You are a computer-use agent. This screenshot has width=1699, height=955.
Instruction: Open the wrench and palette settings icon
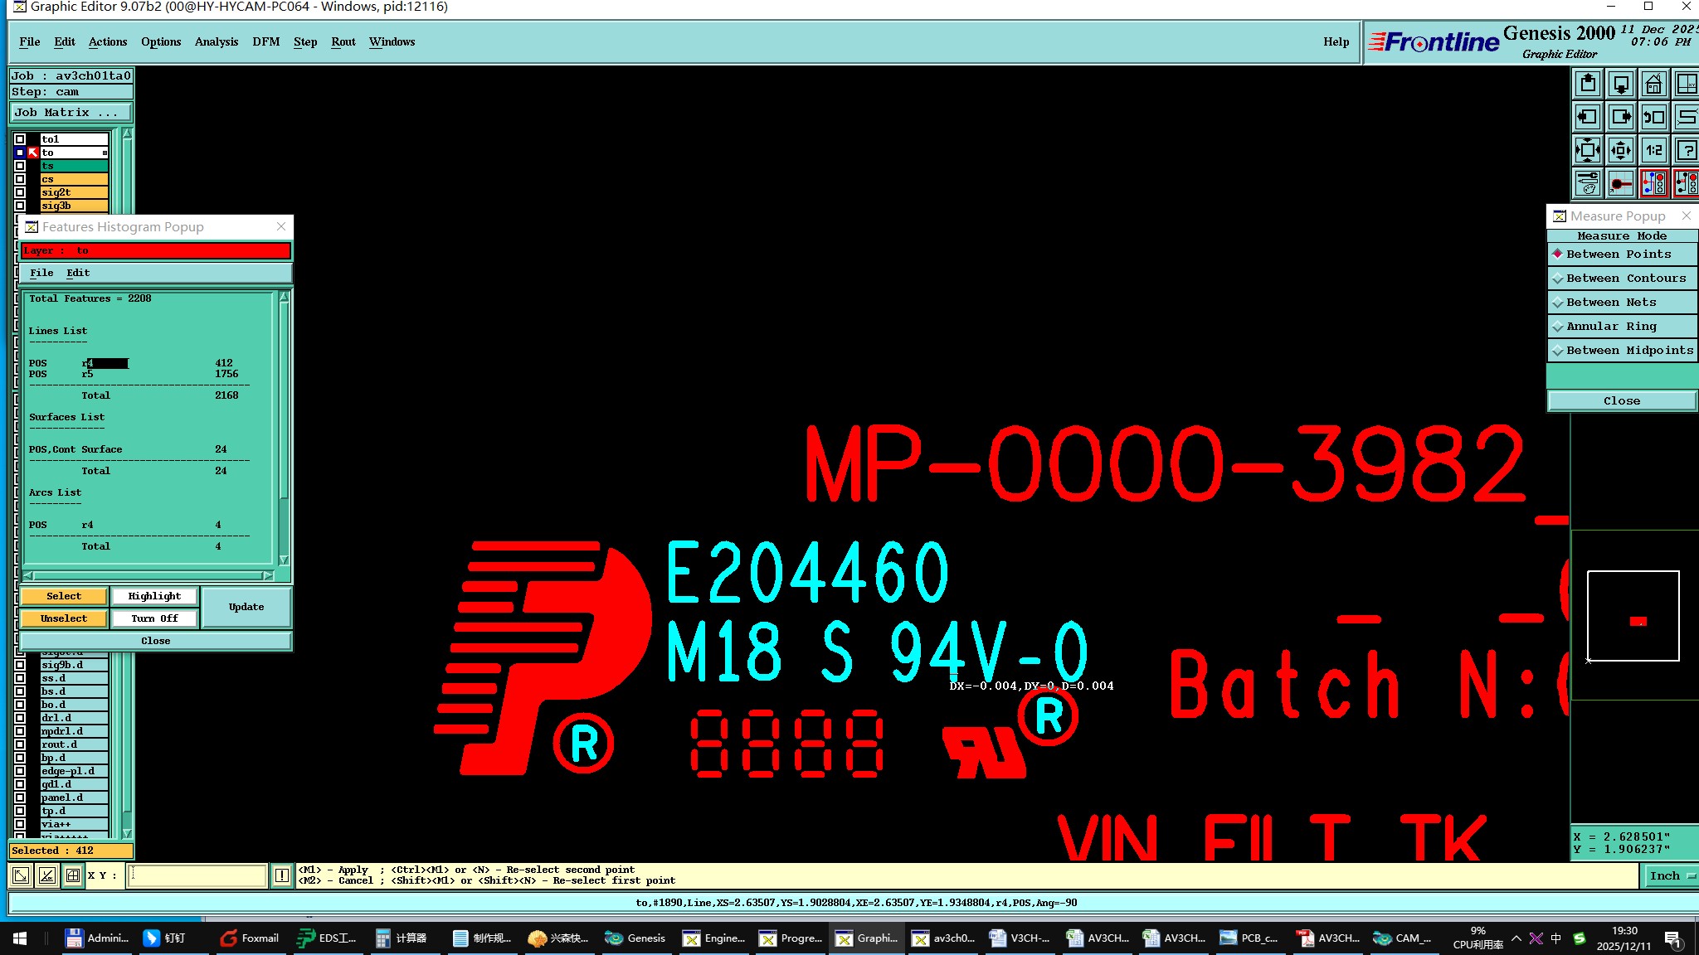[x=1588, y=183]
